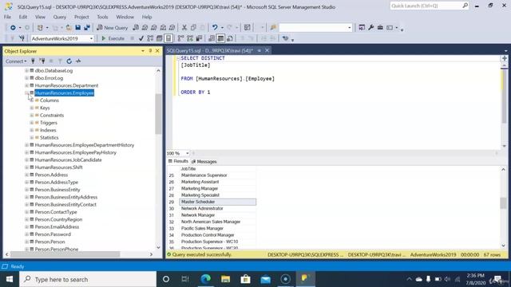Click the Save All icon

point(87,28)
